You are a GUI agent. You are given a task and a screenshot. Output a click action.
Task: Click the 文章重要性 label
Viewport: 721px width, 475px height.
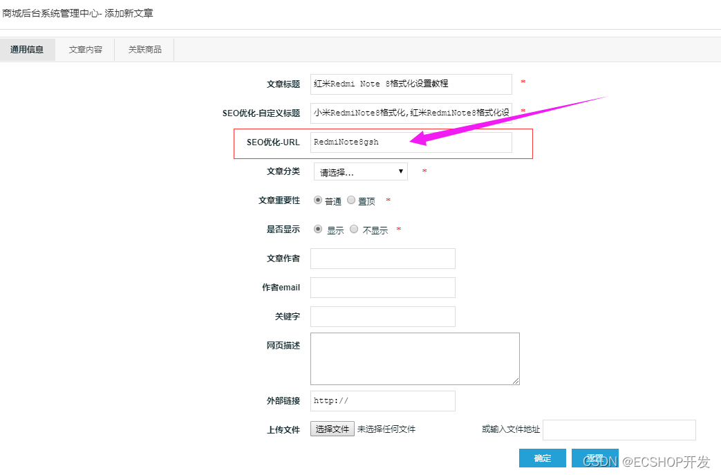coord(279,201)
